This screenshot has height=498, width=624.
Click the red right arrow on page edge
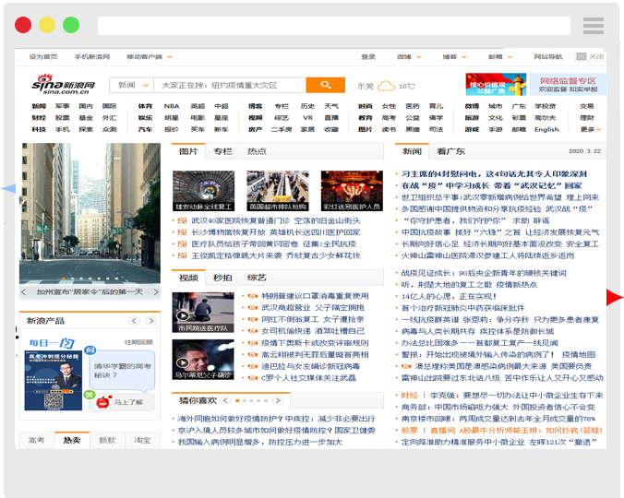616,297
